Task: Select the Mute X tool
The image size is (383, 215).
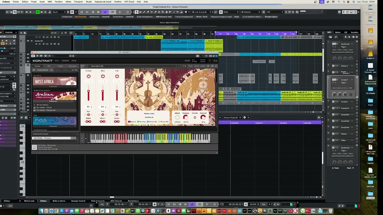Action: (x=159, y=12)
